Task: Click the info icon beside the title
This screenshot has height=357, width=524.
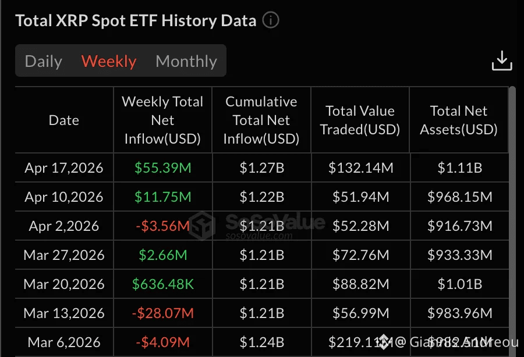Action: [x=270, y=20]
